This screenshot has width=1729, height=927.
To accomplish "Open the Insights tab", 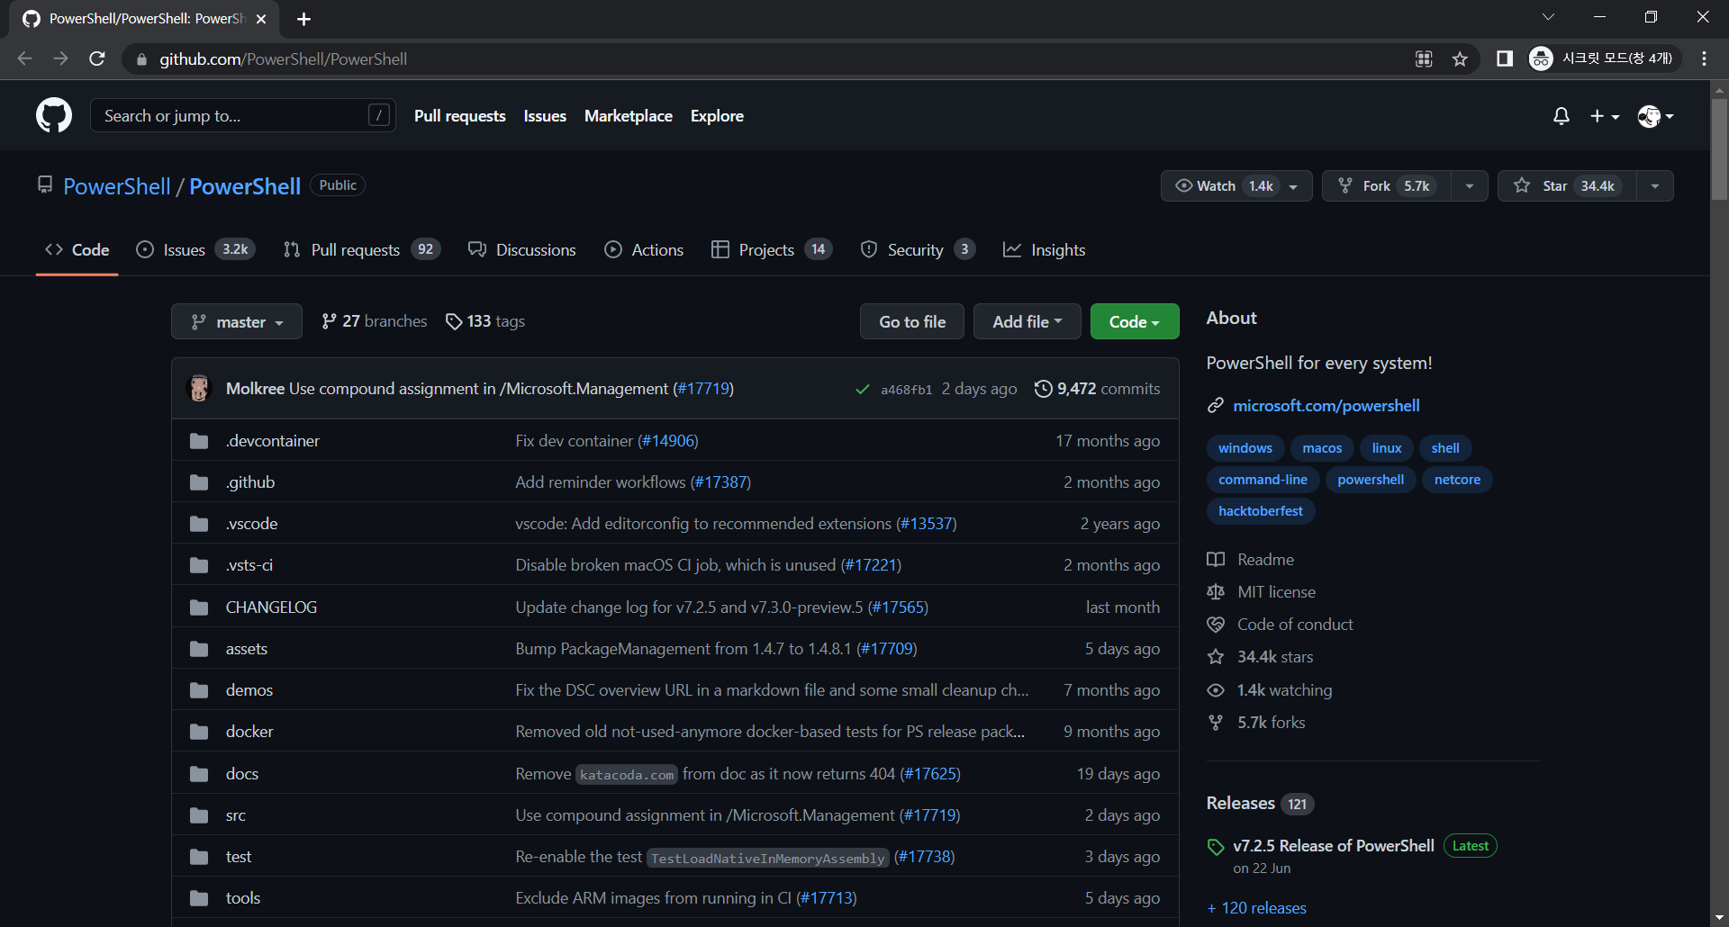I will [1045, 250].
